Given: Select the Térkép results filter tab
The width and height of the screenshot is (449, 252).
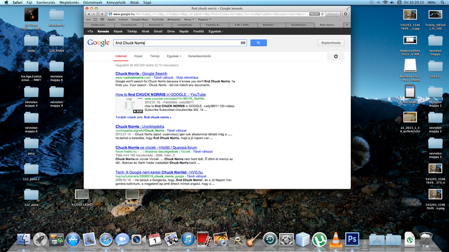Looking at the screenshot, I should [x=155, y=57].
